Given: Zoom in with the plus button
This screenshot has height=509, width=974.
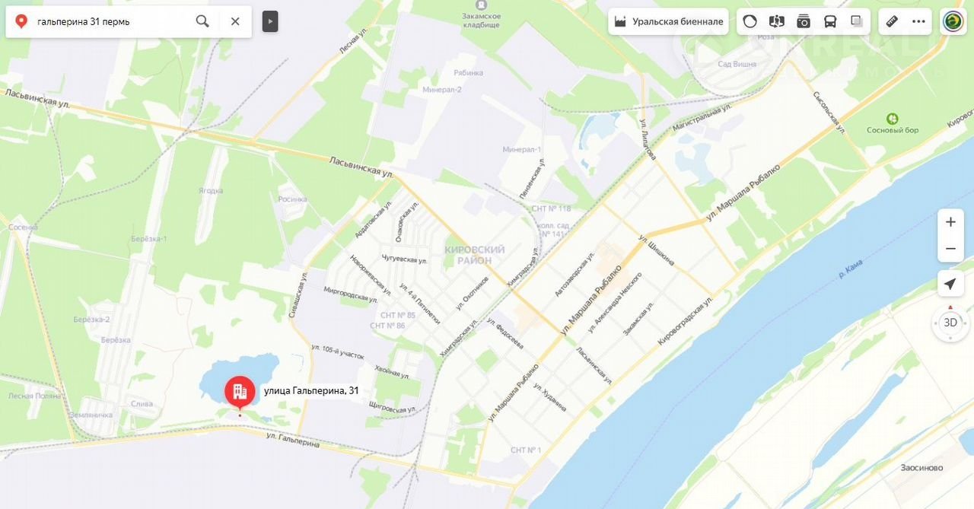Looking at the screenshot, I should point(950,222).
